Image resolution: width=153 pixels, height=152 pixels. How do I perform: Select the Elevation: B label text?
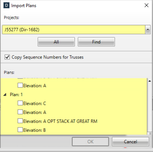pyautogui.click(x=34, y=130)
